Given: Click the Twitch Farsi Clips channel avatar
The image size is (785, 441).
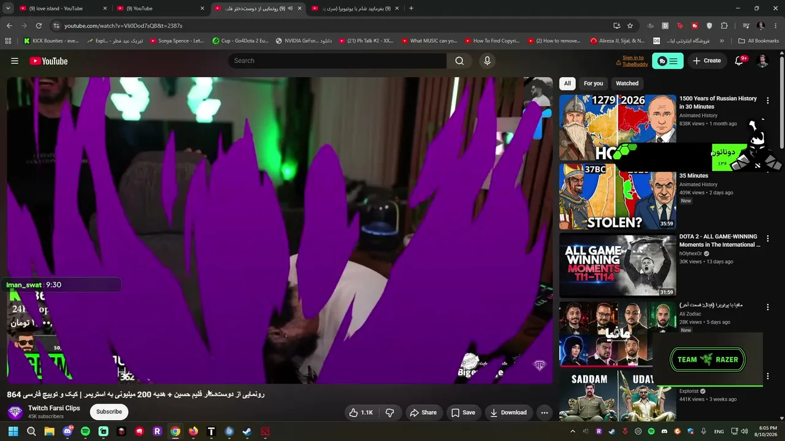Looking at the screenshot, I should (x=15, y=412).
